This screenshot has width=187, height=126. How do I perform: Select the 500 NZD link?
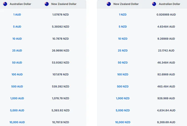(123, 87)
